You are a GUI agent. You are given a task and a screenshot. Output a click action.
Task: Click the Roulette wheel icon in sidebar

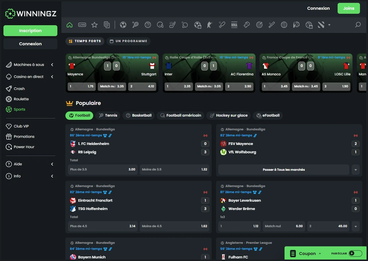pyautogui.click(x=9, y=99)
